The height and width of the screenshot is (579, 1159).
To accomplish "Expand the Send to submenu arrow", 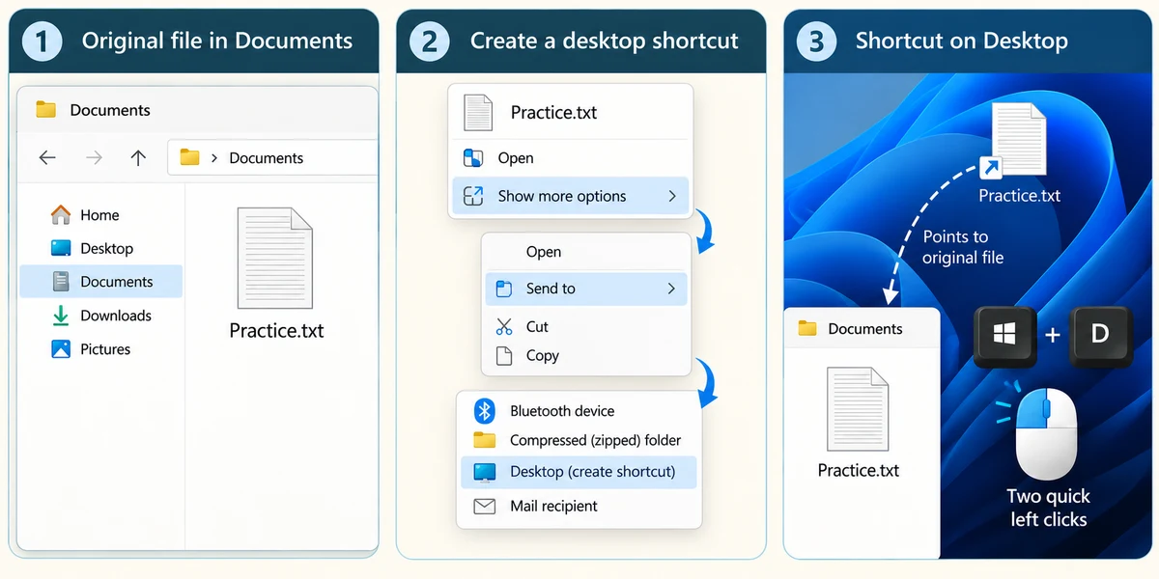I will (671, 289).
